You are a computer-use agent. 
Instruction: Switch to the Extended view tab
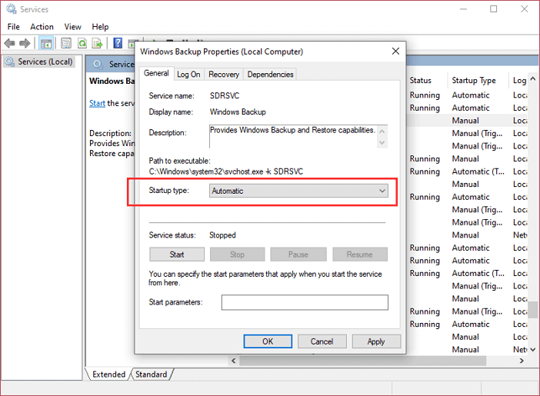coord(108,374)
